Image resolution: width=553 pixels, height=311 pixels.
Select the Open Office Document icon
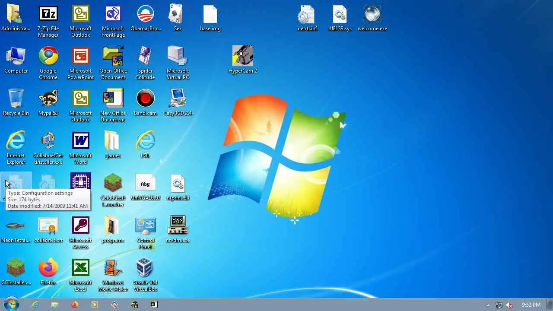tap(113, 63)
